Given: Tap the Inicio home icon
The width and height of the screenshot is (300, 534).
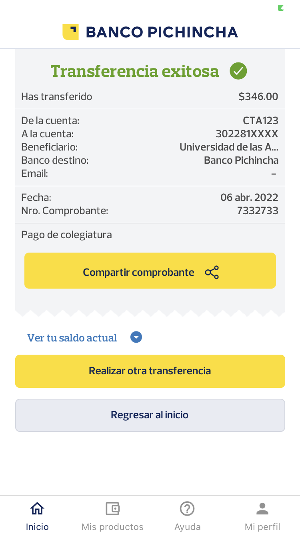Looking at the screenshot, I should tap(37, 508).
